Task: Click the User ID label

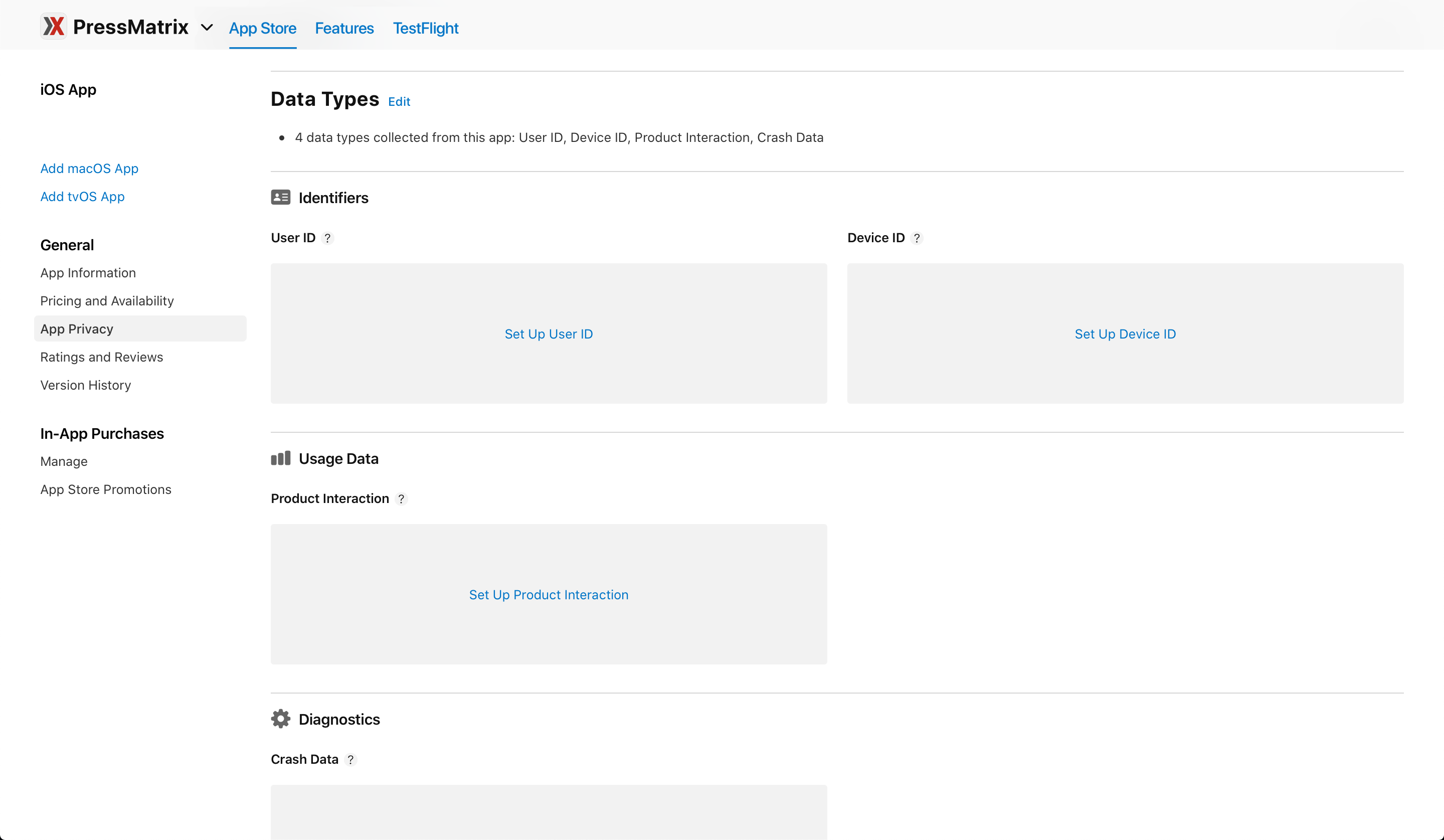Action: (293, 238)
